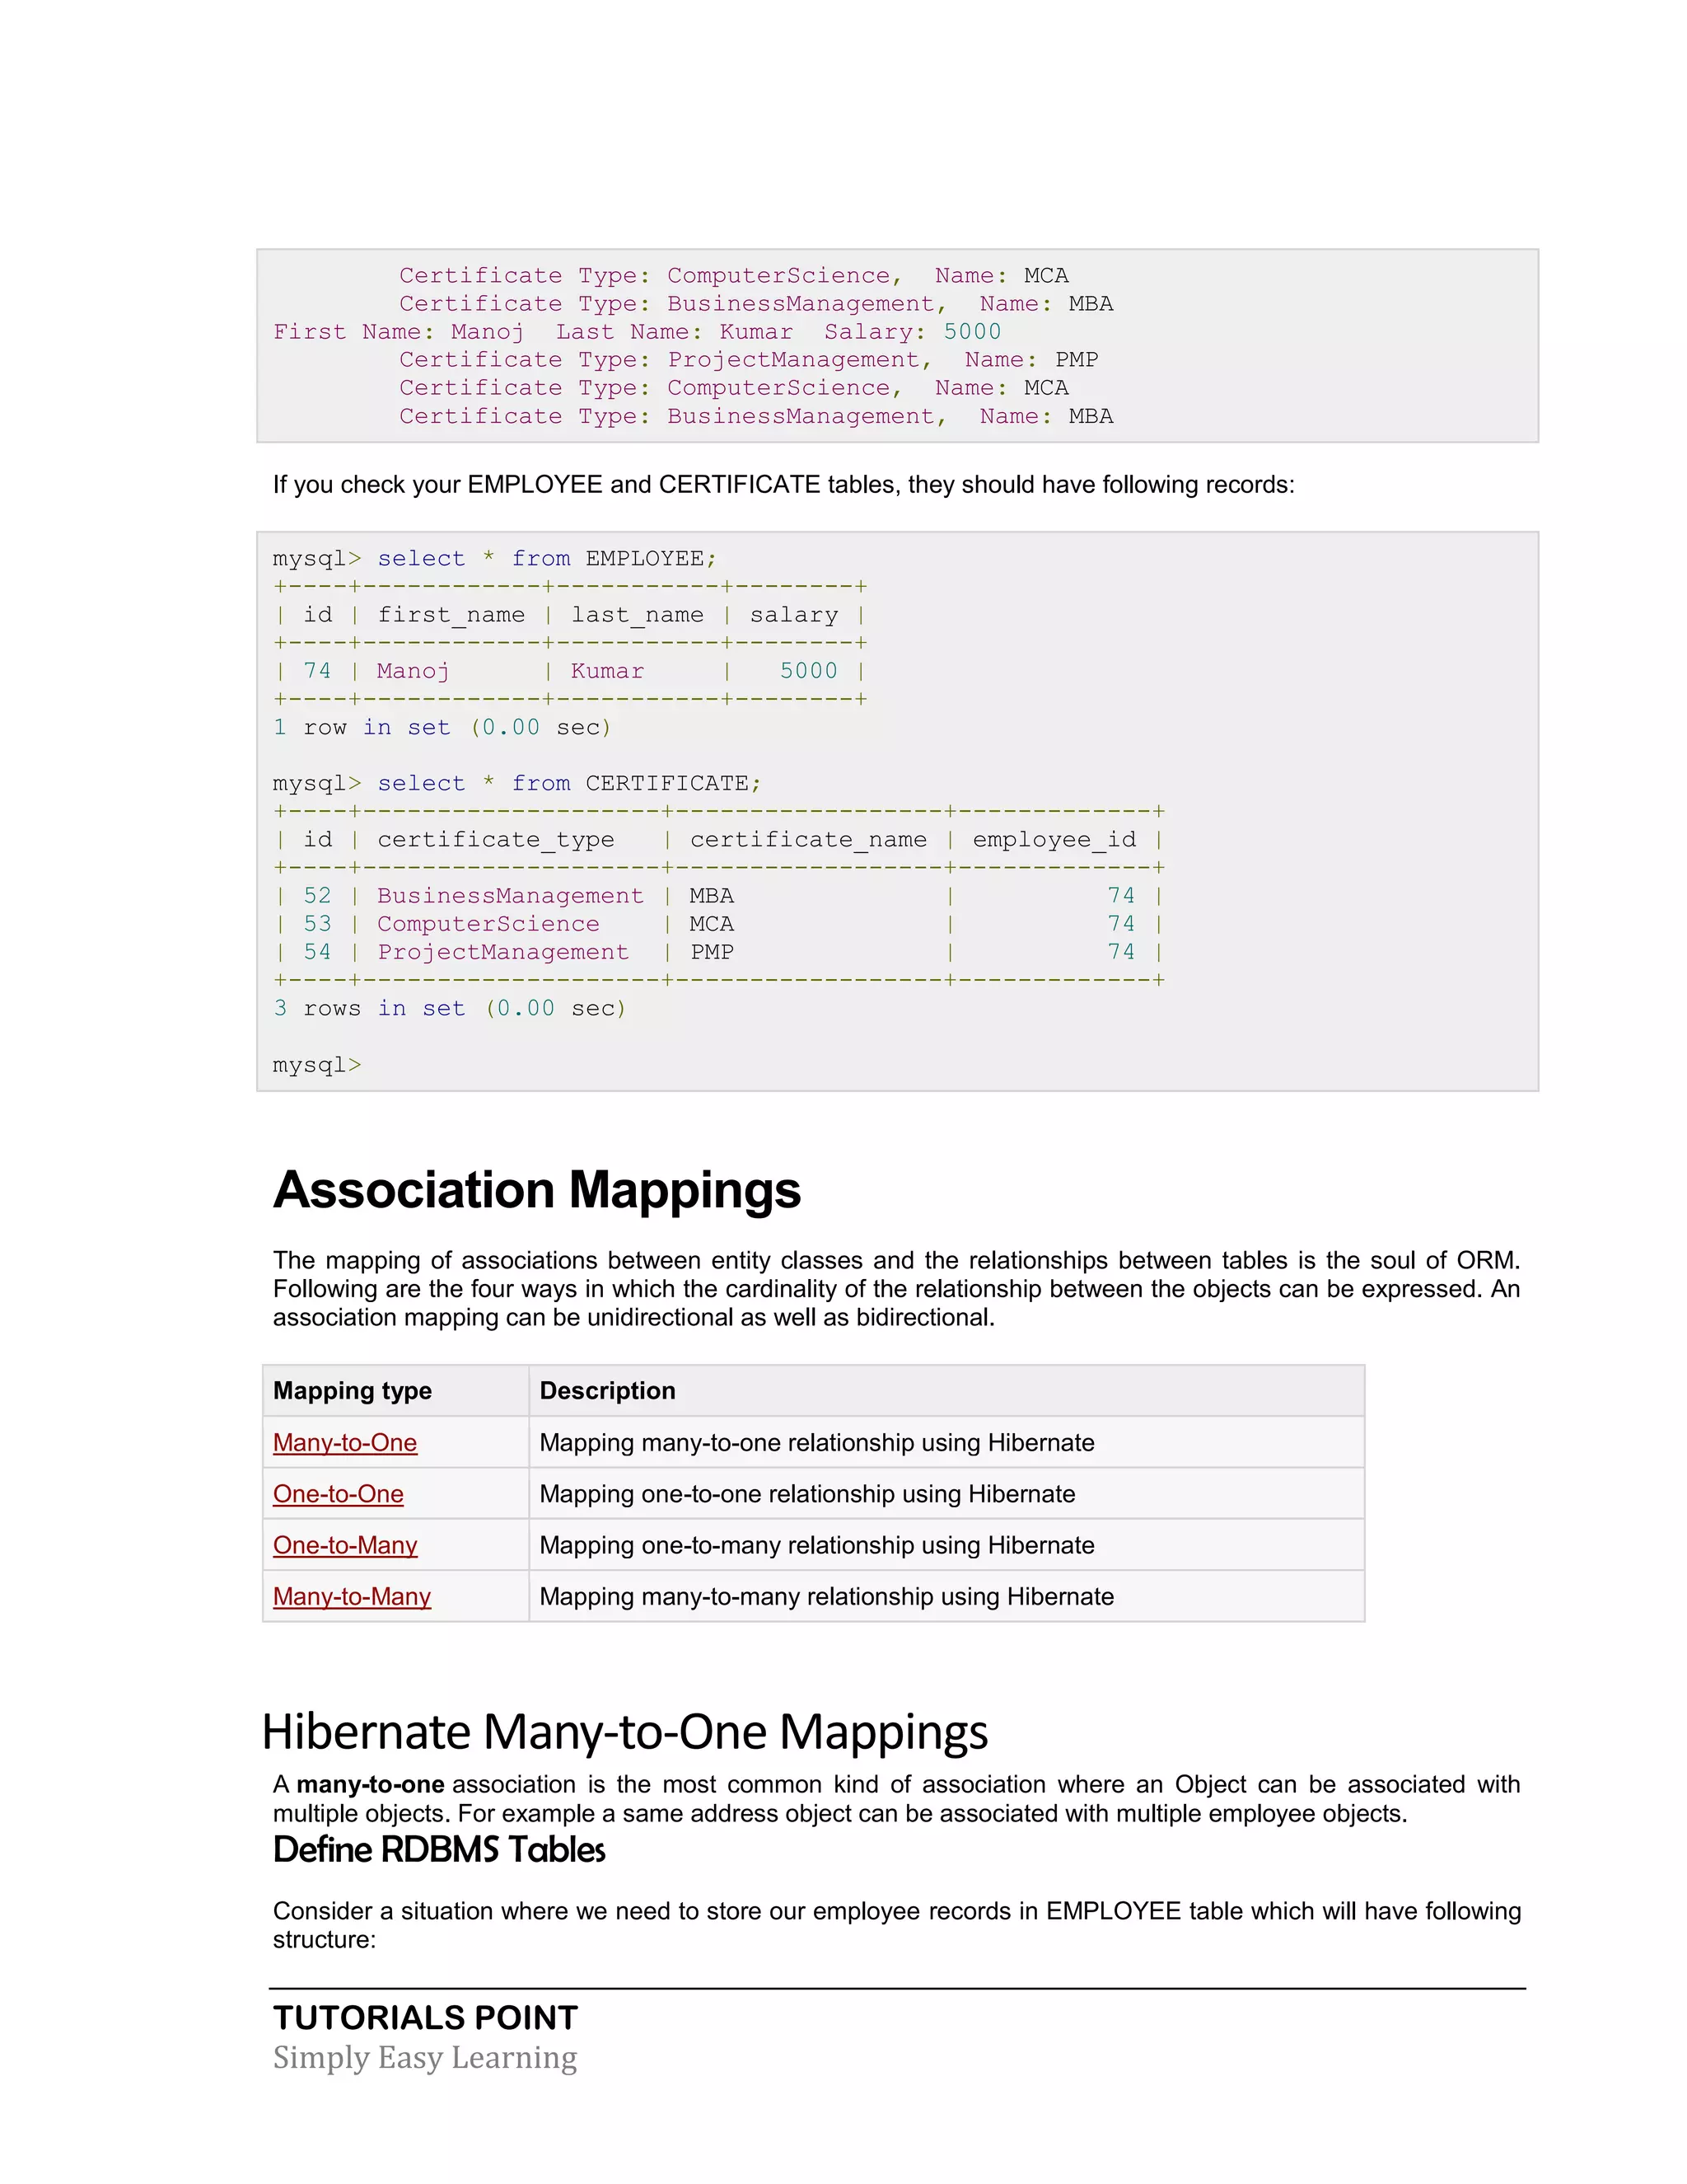
Task: Click the ProjectManagement row in CERTIFICATE table
Action: coord(502,952)
